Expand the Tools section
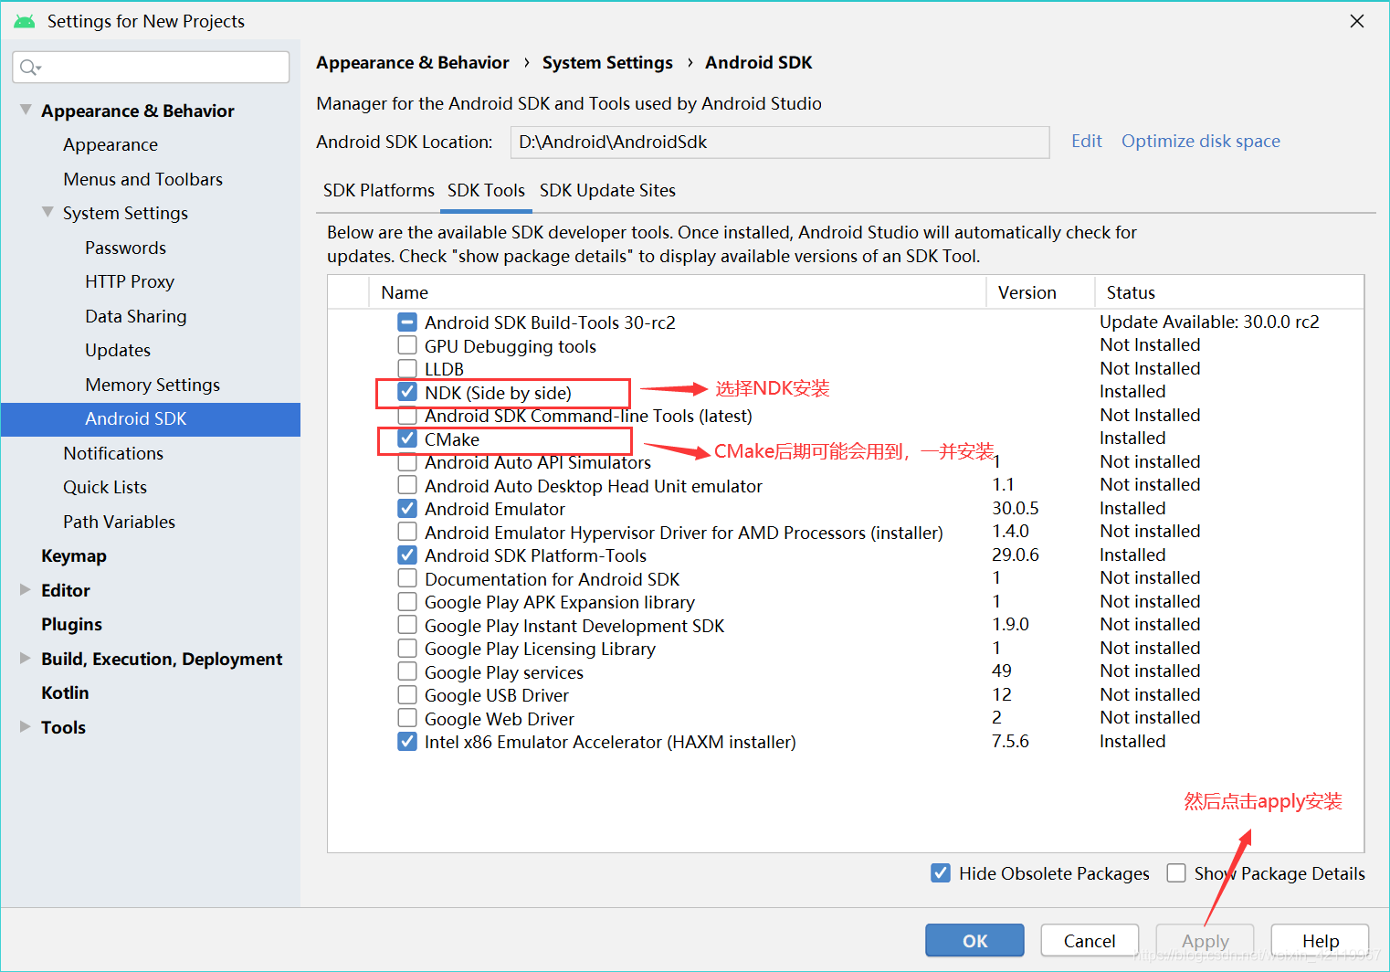This screenshot has width=1390, height=972. (26, 726)
